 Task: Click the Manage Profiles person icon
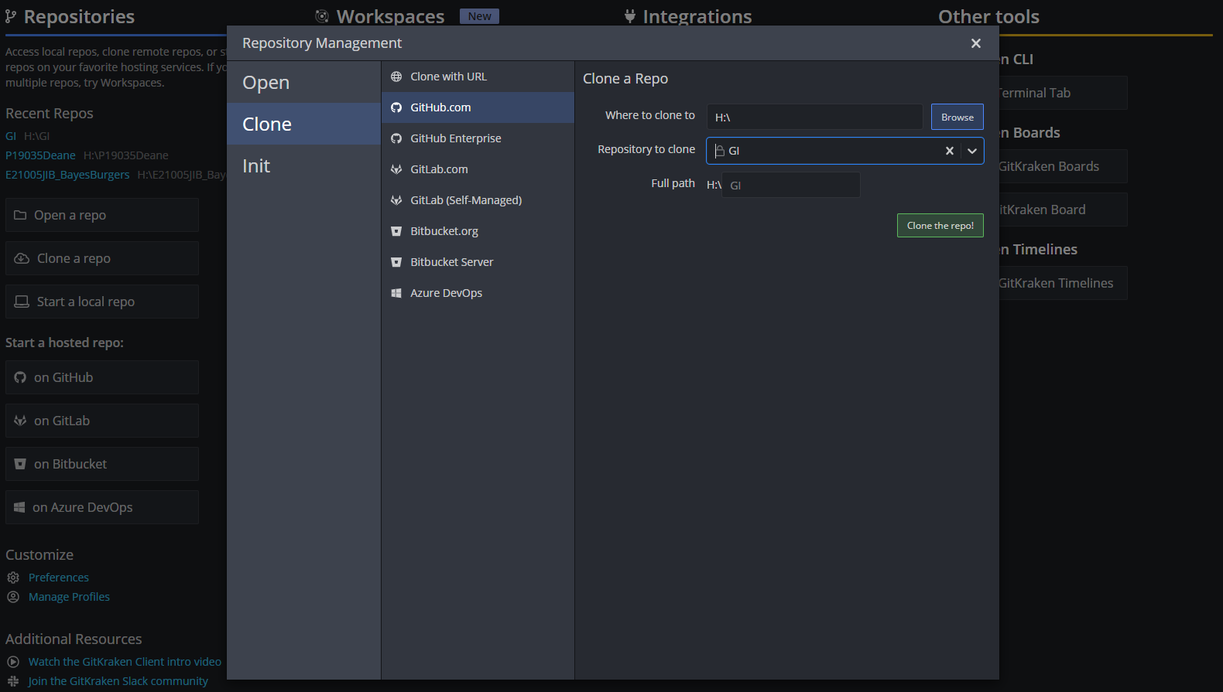tap(13, 597)
